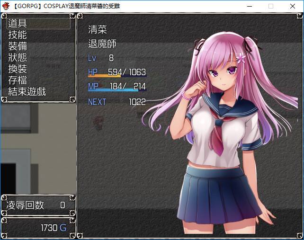Click the game icon in title bar
The width and height of the screenshot is (304, 240).
(6, 6)
